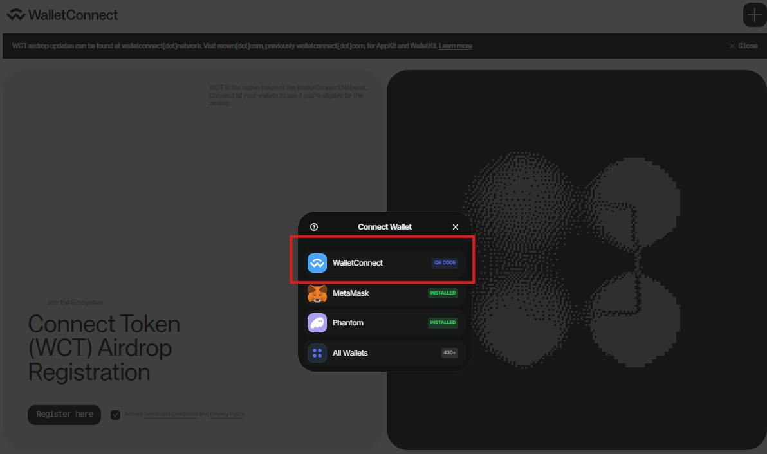Click the 430+ badge on All Wallets
Image resolution: width=767 pixels, height=454 pixels.
pyautogui.click(x=450, y=353)
